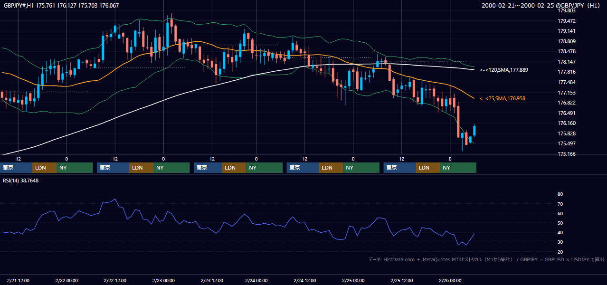The height and width of the screenshot is (285, 607).
Task: Click the 175.828 price axis label
Action: [x=566, y=133]
